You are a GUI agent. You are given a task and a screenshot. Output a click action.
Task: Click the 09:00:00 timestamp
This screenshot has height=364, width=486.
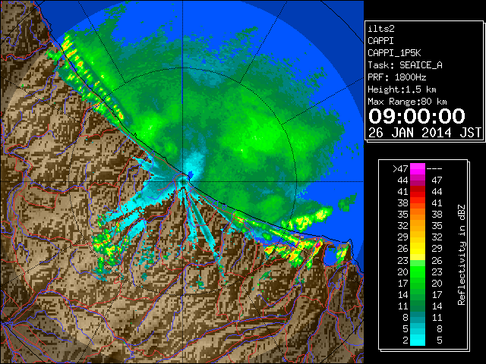coord(417,116)
